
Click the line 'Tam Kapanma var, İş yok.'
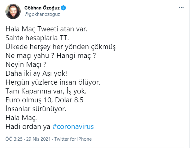46,91
